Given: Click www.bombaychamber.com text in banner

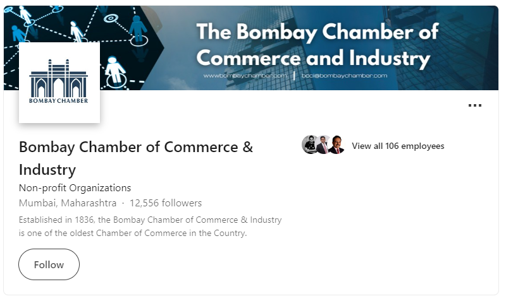Looking at the screenshot, I should (245, 76).
